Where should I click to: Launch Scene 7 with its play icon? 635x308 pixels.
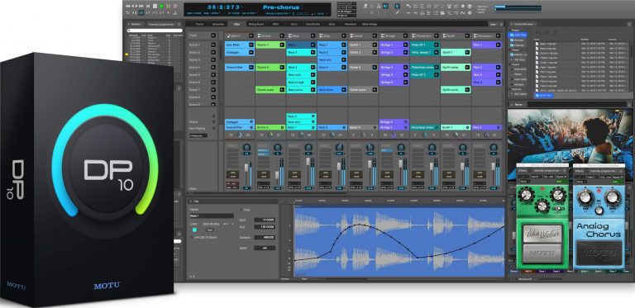pos(213,90)
